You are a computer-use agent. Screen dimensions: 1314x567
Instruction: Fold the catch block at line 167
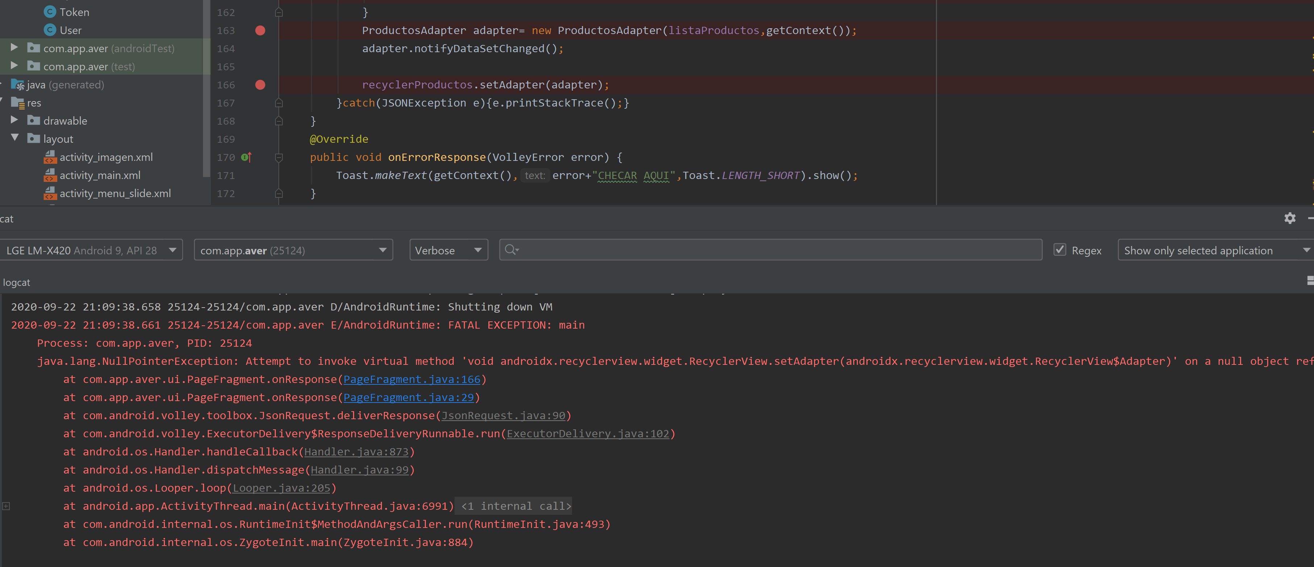click(278, 103)
